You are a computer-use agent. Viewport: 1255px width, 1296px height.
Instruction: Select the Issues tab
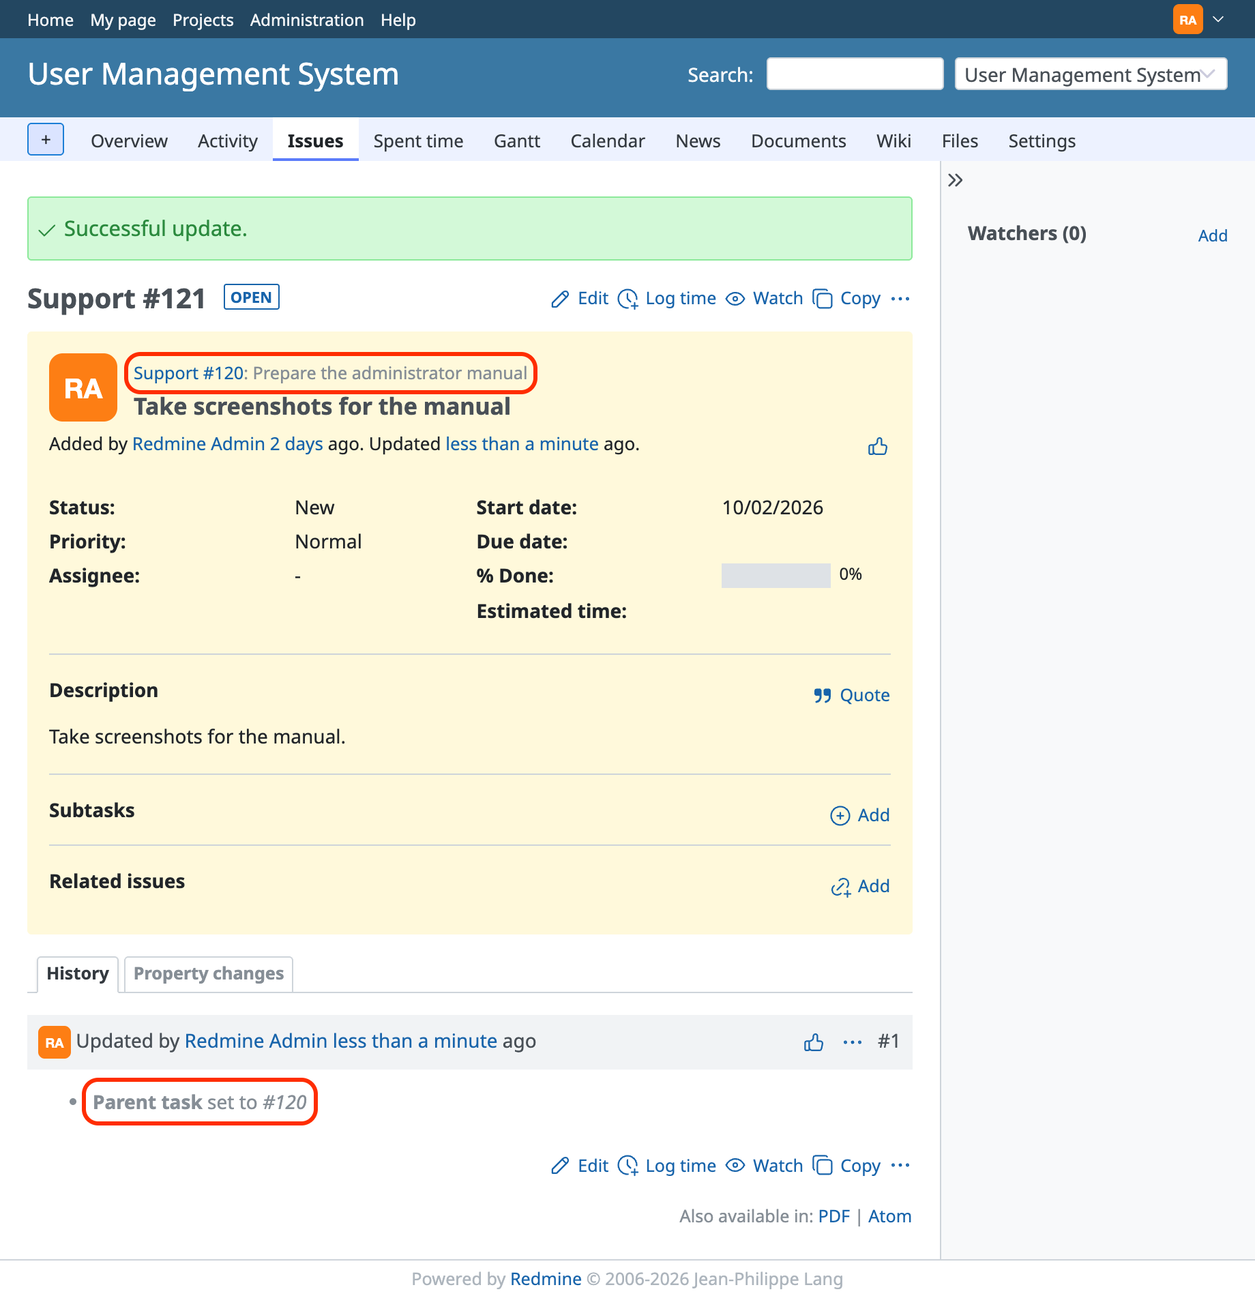[x=315, y=141]
